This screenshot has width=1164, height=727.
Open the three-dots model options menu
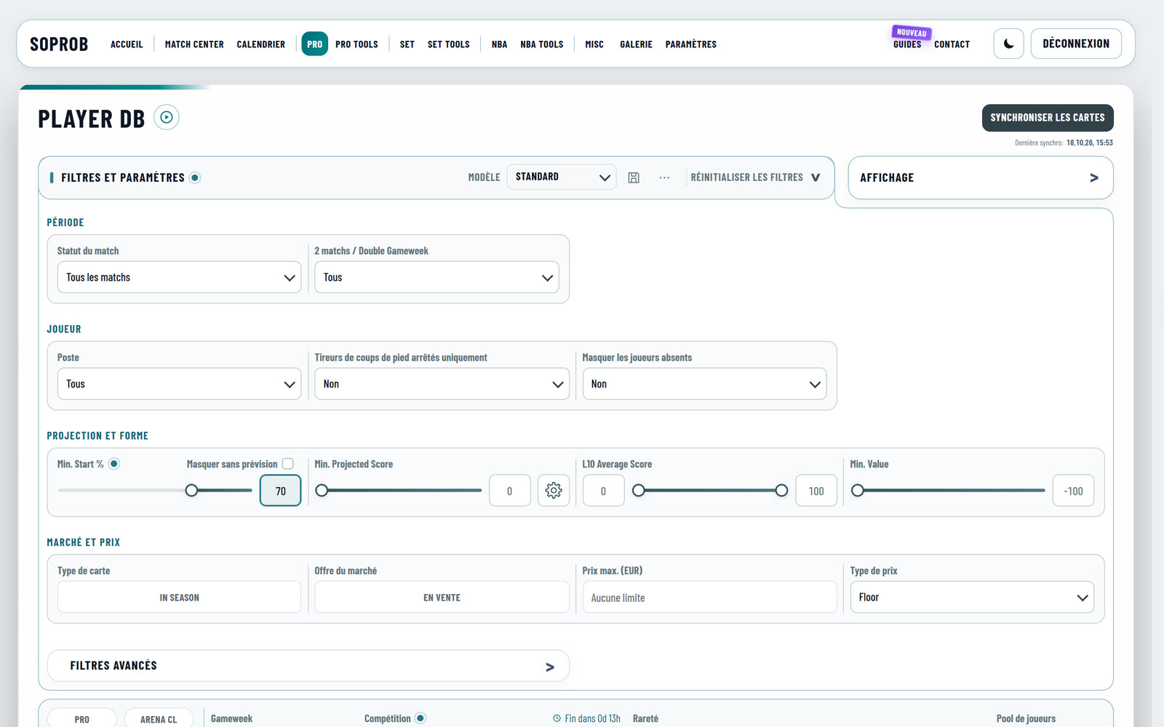tap(664, 177)
